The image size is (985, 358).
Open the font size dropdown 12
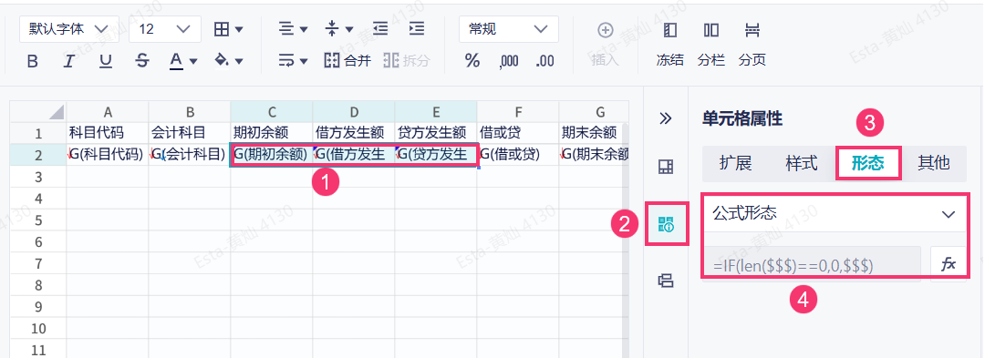(165, 29)
